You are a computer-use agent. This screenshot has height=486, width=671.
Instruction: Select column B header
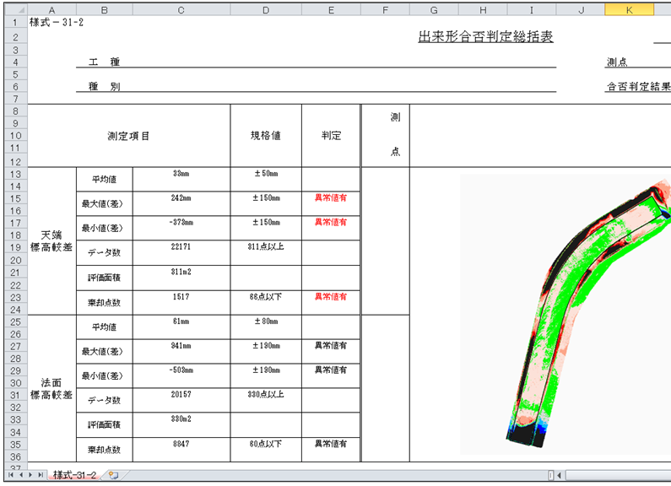[105, 10]
